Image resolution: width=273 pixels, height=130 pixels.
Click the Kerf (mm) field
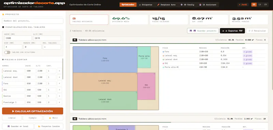(x=13, y=47)
